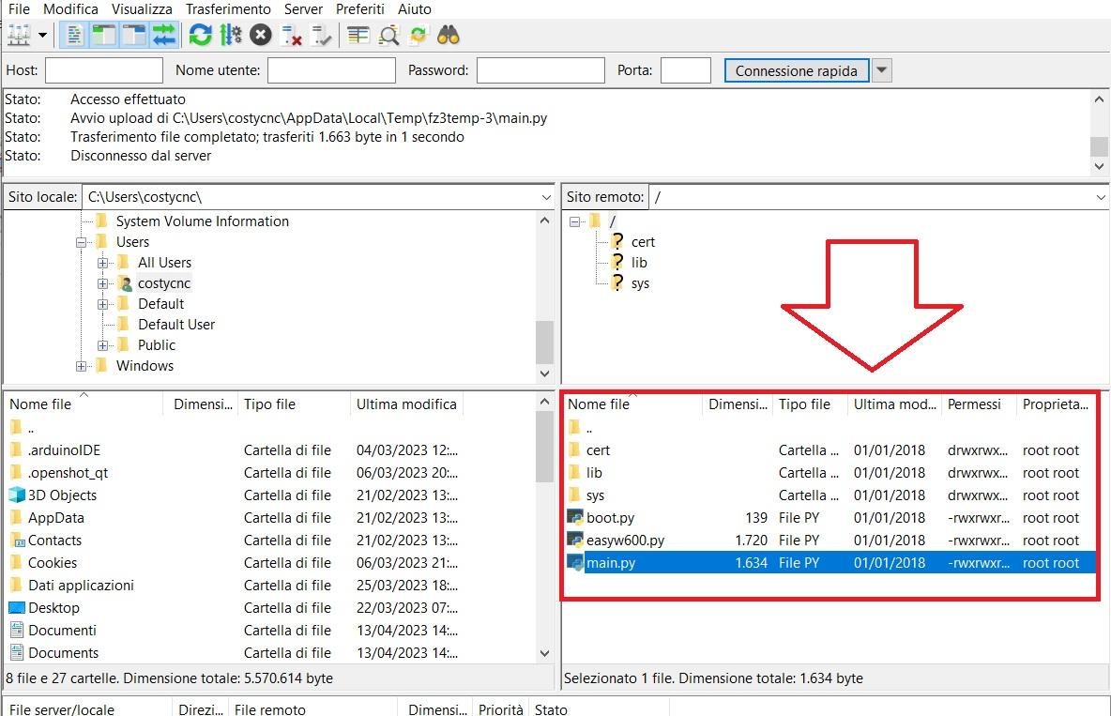The width and height of the screenshot is (1111, 716).
Task: Select Default User in local tree
Action: [x=176, y=325]
